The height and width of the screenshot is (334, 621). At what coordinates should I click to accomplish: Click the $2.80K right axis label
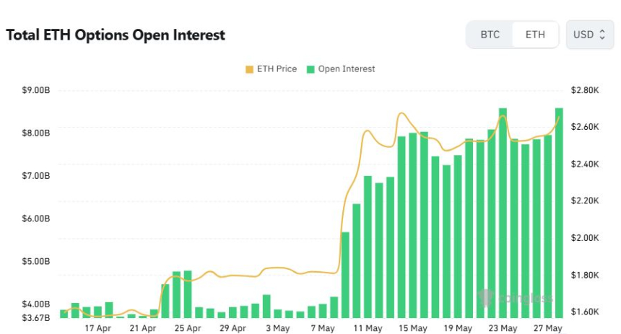(x=585, y=90)
